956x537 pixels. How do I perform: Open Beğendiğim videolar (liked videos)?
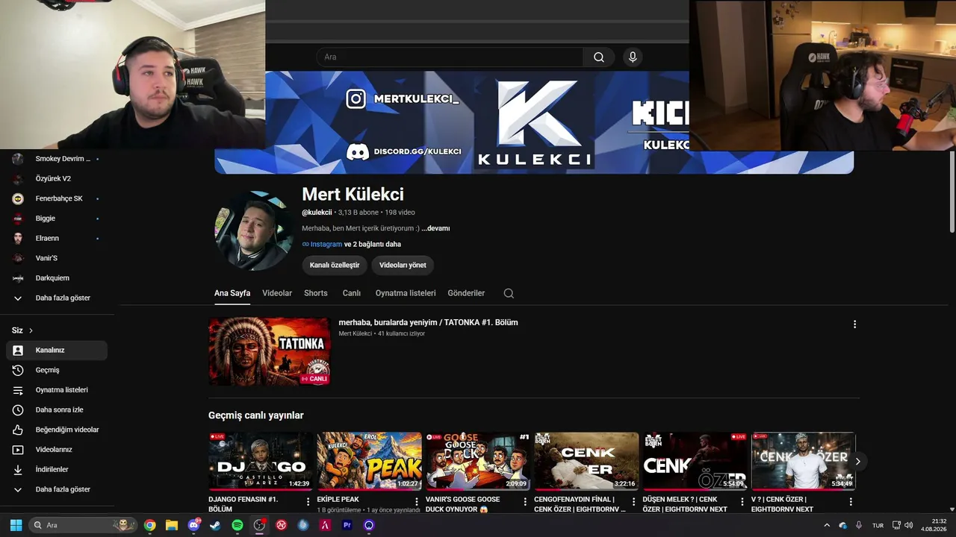(57, 430)
